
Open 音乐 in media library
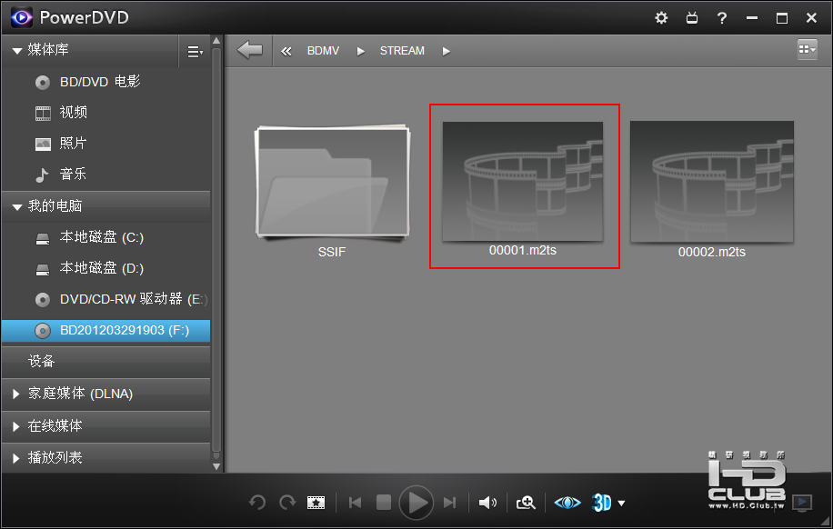pos(73,175)
